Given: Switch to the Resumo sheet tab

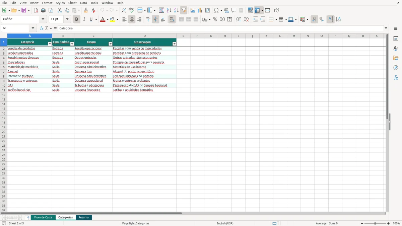Looking at the screenshot, I should pos(84,218).
